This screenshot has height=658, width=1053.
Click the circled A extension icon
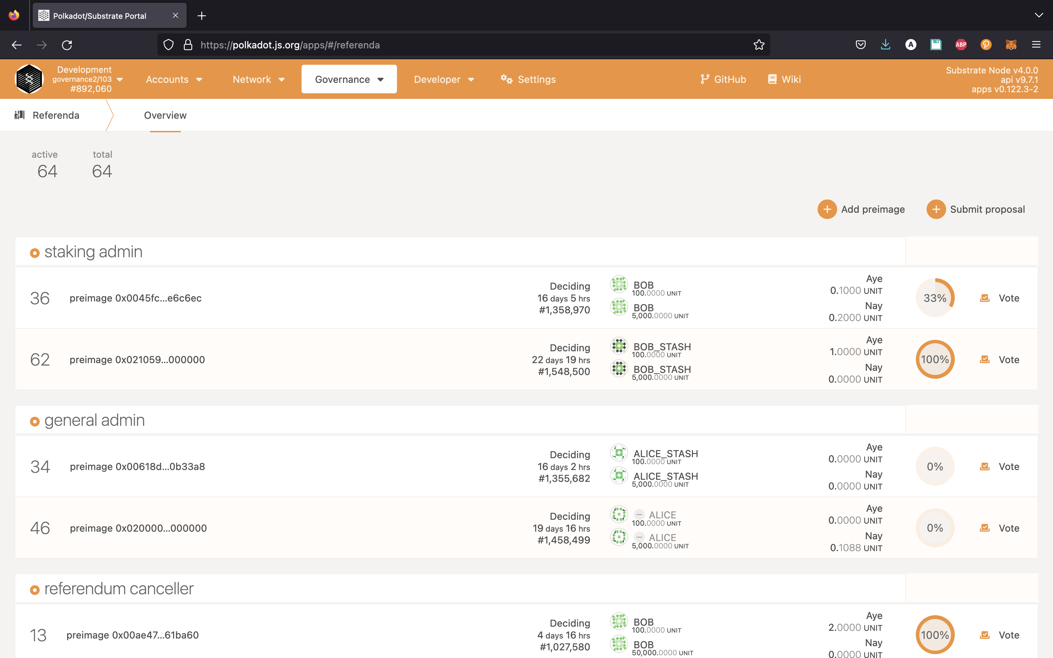(x=911, y=45)
